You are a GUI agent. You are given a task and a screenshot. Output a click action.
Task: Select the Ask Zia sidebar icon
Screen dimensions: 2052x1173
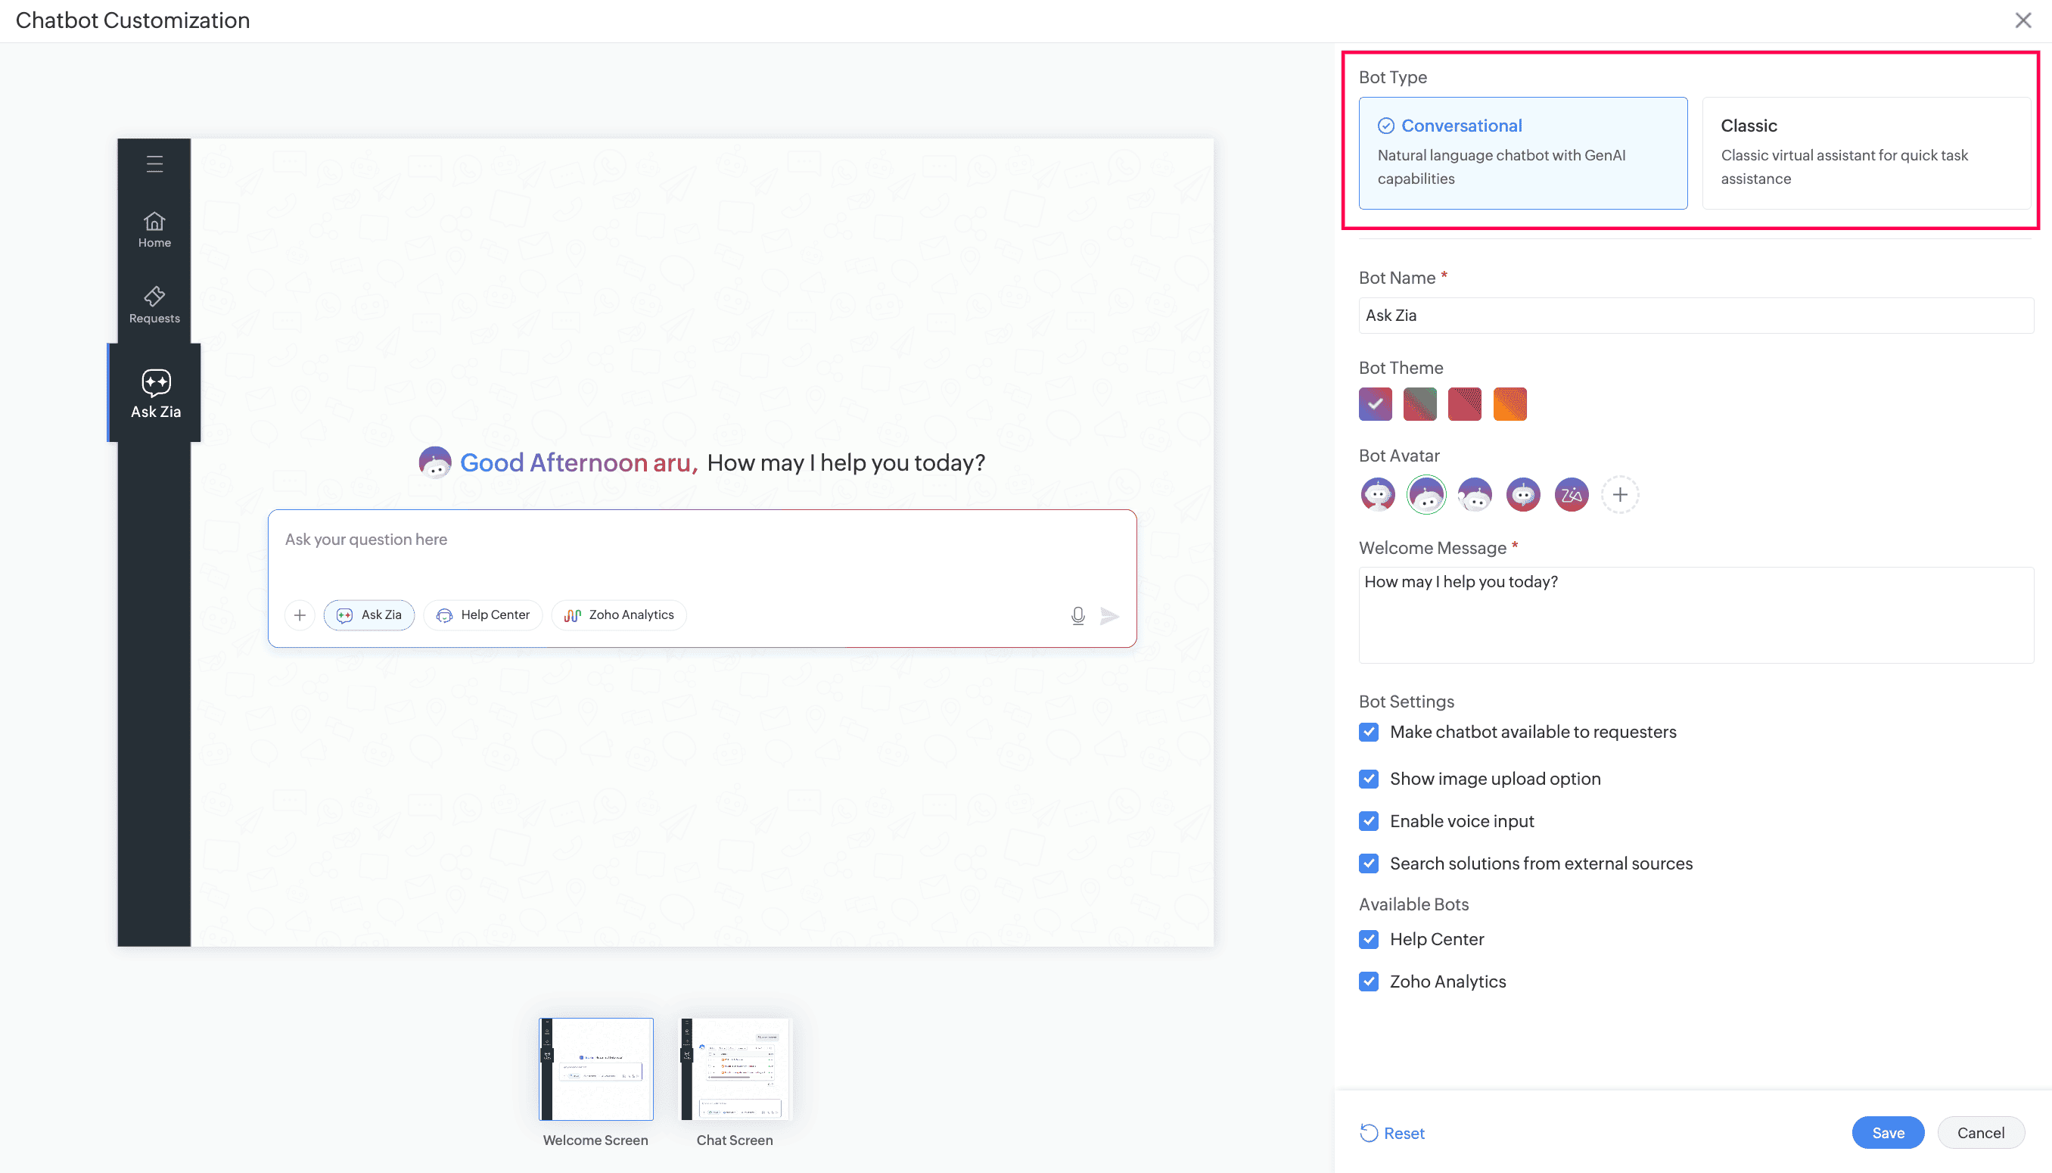(x=155, y=394)
